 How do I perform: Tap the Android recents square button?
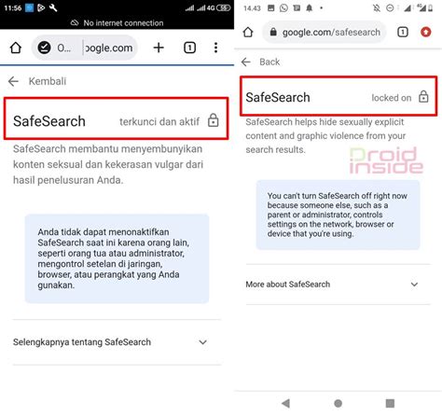point(390,403)
